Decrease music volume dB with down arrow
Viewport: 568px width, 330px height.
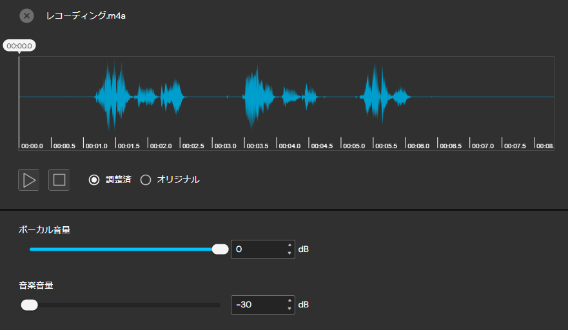(289, 309)
